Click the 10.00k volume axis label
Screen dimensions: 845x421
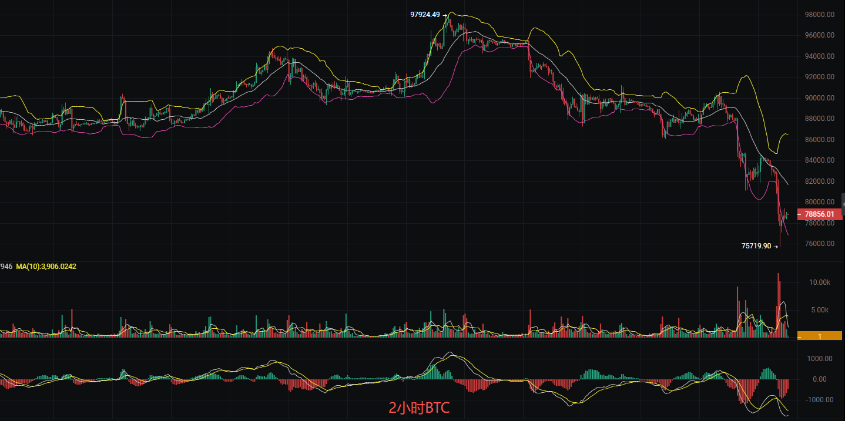(x=819, y=282)
